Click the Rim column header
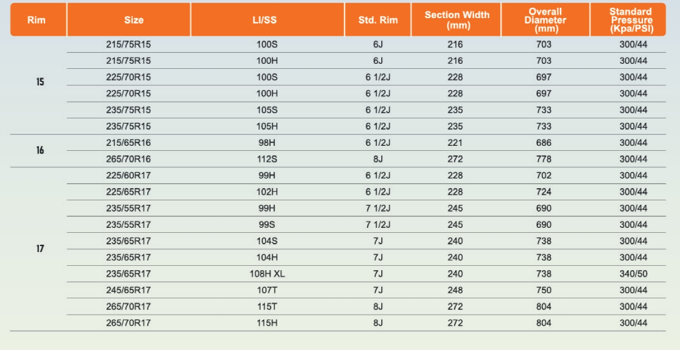Screen dimensions: 680x350 39,20
